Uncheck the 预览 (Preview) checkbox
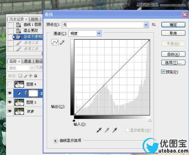Viewport: 189px width, 155px height. point(163,72)
